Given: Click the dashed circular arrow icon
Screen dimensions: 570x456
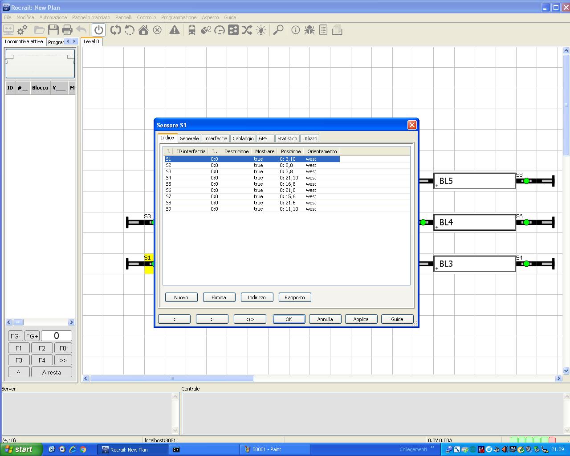Looking at the screenshot, I should click(130, 30).
